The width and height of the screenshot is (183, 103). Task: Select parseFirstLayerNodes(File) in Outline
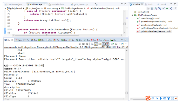click(156, 22)
